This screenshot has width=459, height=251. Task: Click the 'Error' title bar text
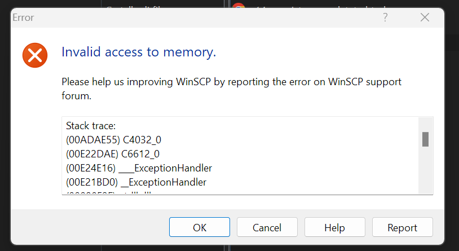click(x=23, y=17)
